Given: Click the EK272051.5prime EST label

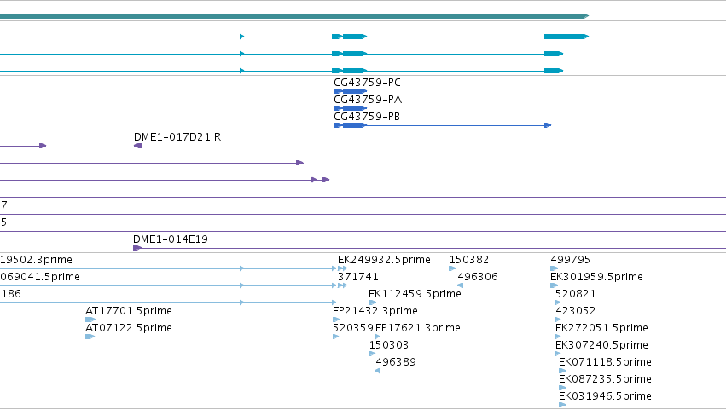Looking at the screenshot, I should [602, 328].
